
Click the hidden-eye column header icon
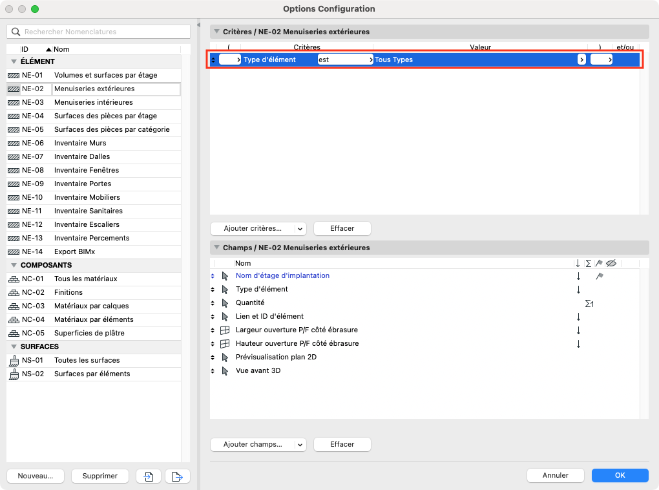[611, 263]
